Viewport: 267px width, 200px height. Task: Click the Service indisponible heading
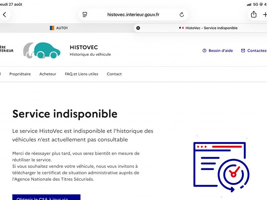[x=65, y=114]
